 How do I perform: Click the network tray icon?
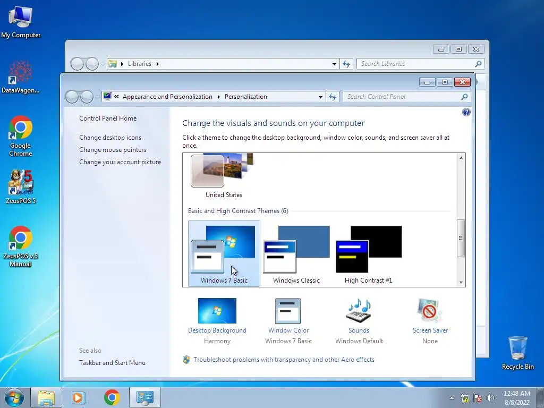[x=465, y=398]
